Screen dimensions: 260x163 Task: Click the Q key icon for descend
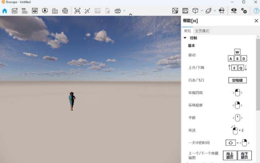[241, 68]
